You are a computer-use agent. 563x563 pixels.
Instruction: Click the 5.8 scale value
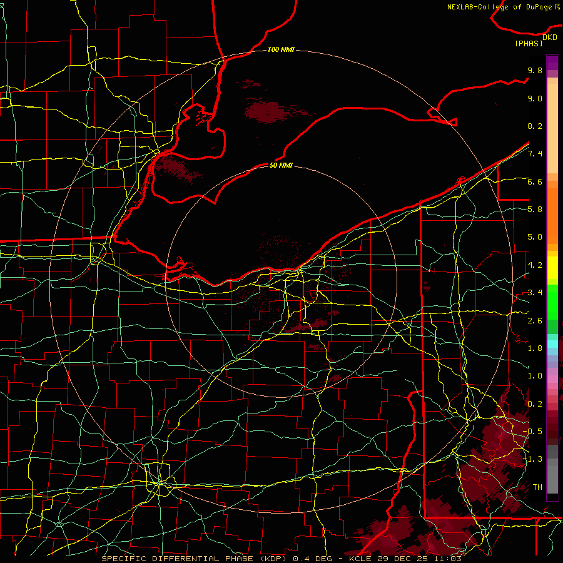pos(535,210)
